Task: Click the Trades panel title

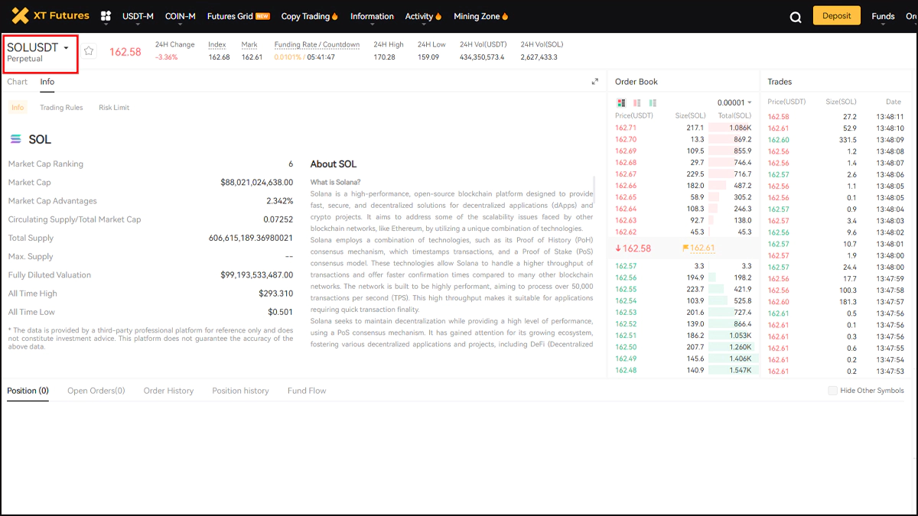Action: [780, 82]
